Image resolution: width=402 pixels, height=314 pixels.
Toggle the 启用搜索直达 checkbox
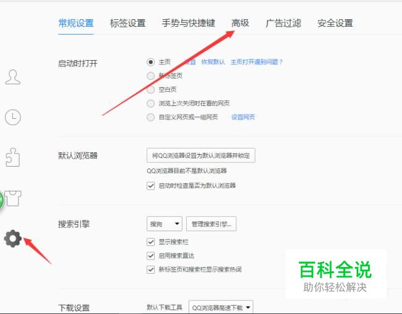coord(151,256)
